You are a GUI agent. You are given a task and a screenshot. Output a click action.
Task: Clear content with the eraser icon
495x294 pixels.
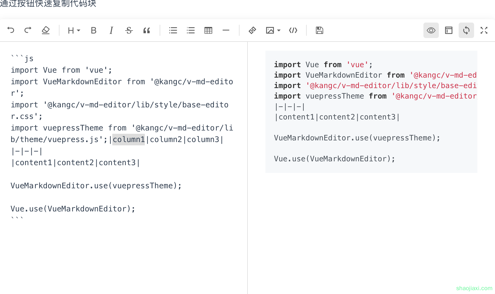[x=46, y=30]
